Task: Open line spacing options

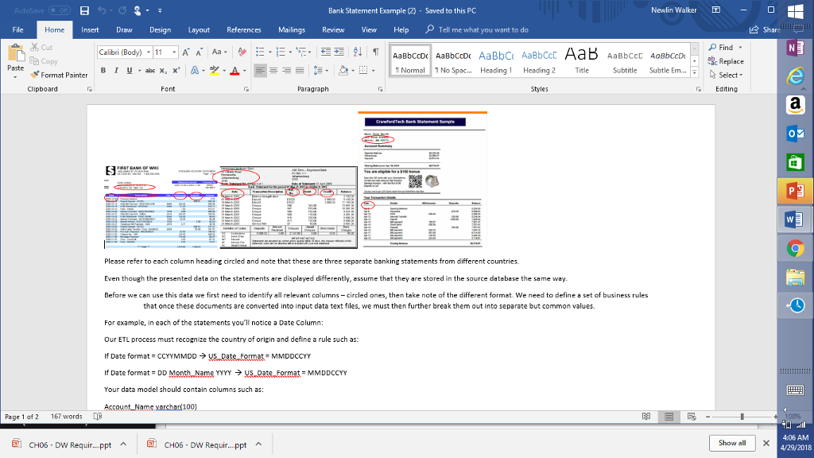Action: pyautogui.click(x=321, y=70)
